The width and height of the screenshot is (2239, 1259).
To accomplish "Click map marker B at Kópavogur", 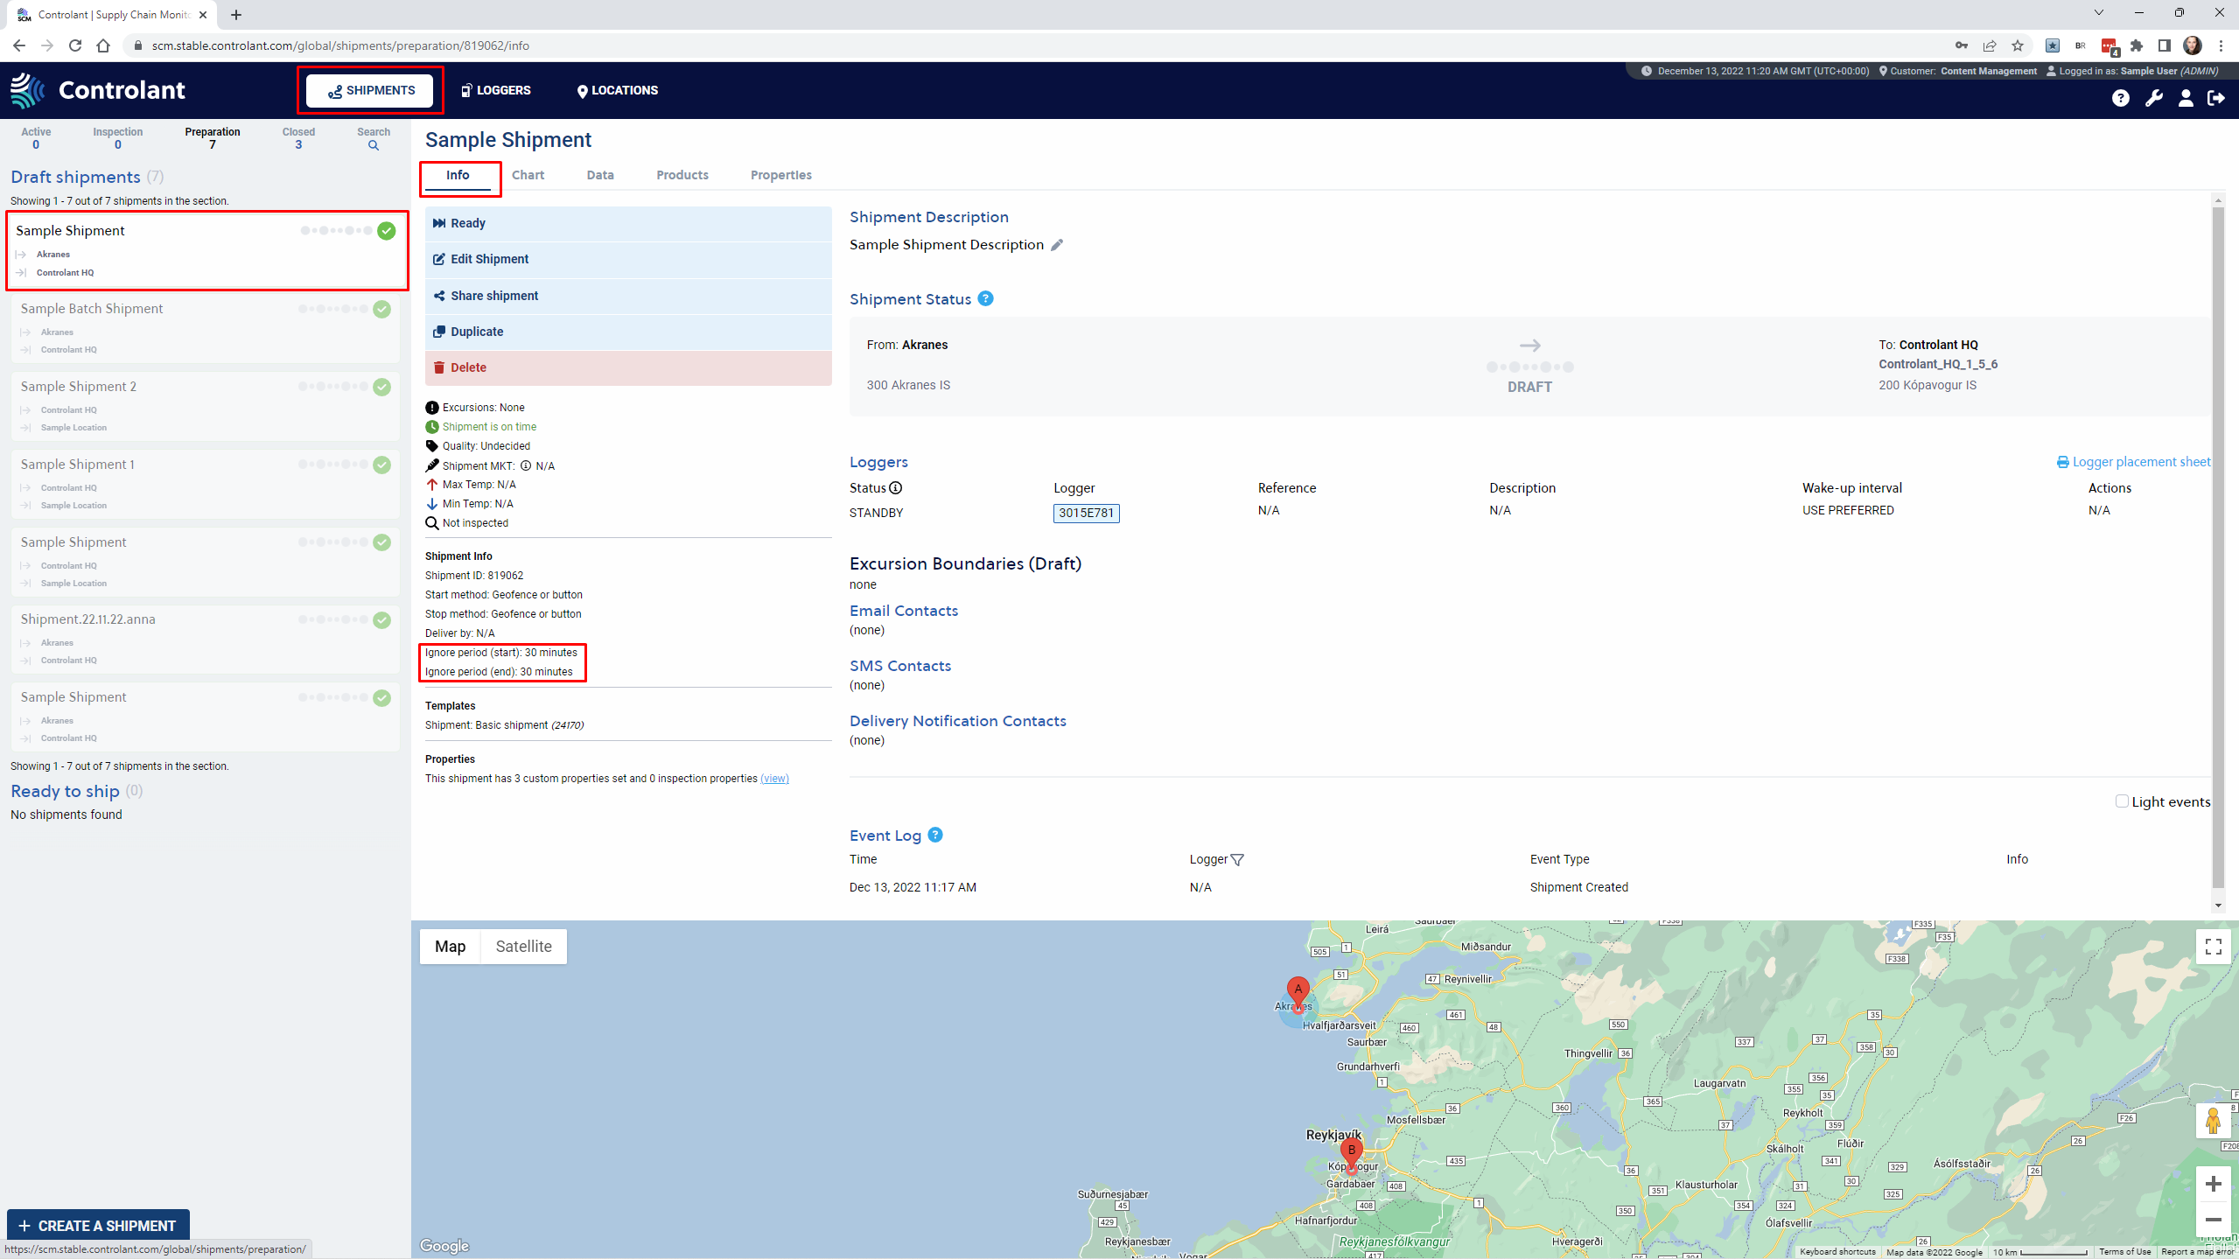I will pos(1351,1155).
